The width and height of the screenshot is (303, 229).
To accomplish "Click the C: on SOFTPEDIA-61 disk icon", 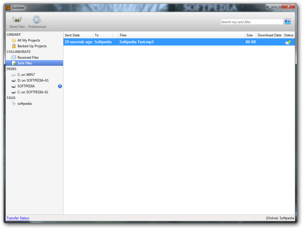I will tap(14, 92).
